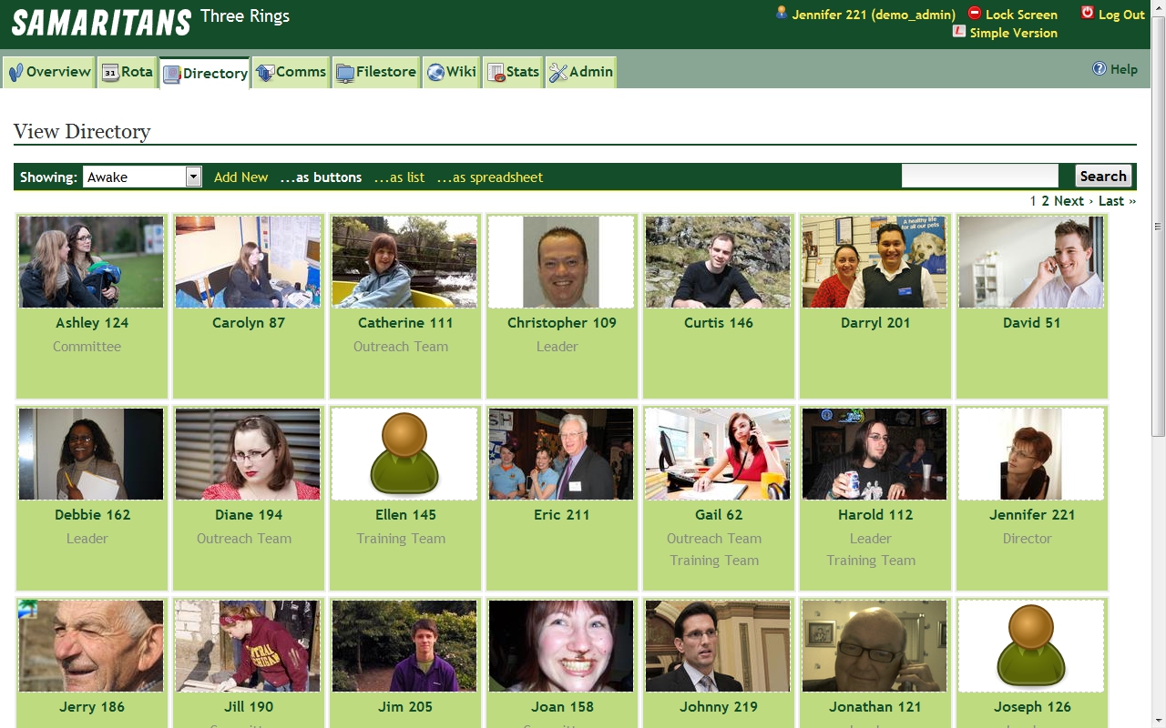
Task: Click the Darryl 201 name link
Action: pyautogui.click(x=875, y=323)
